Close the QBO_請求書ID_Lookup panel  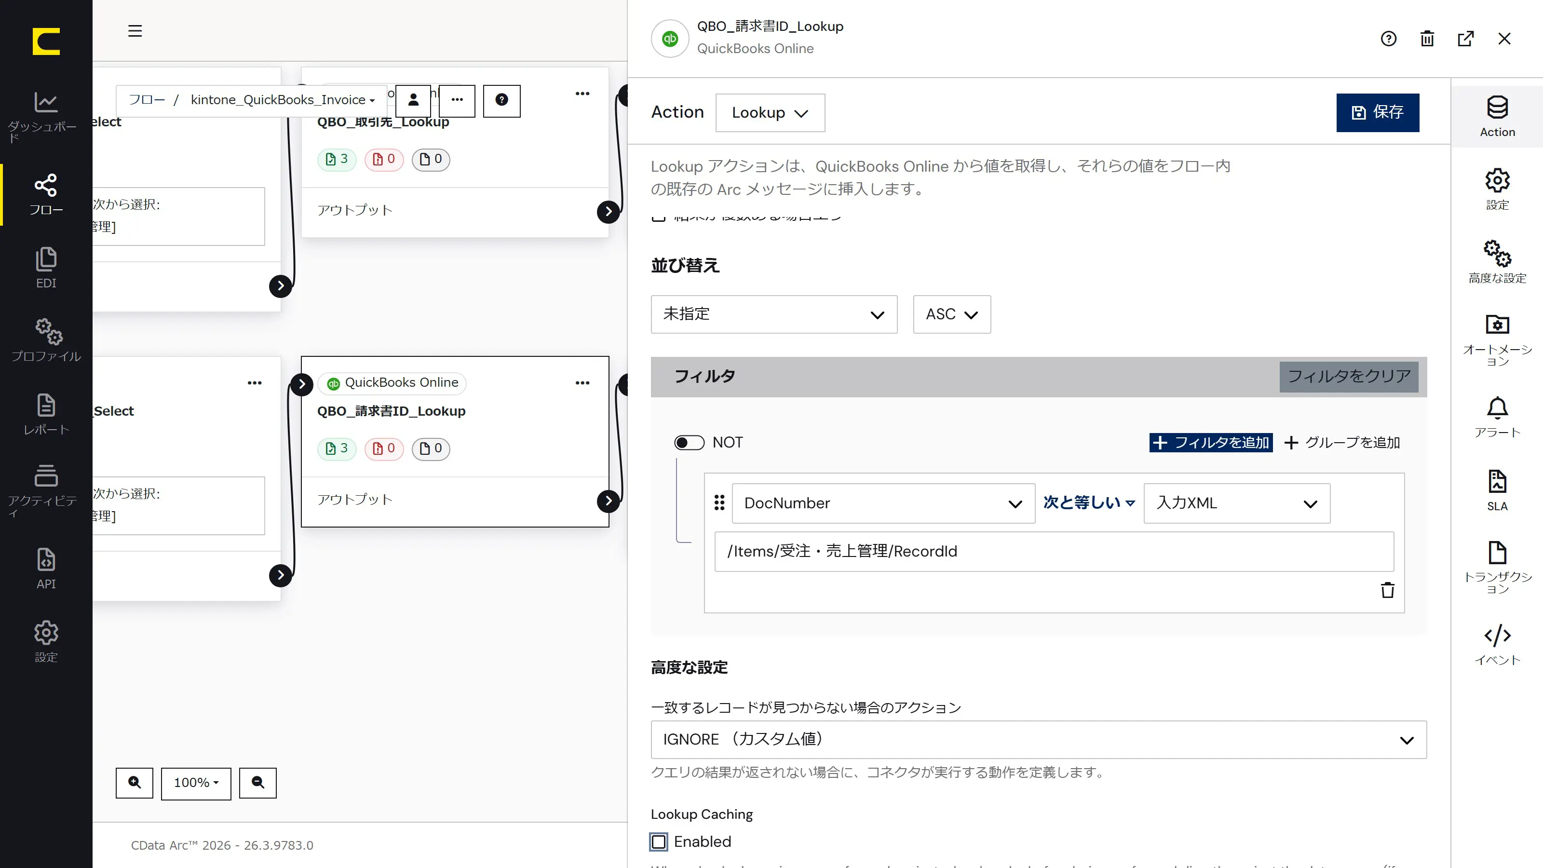pyautogui.click(x=1504, y=39)
